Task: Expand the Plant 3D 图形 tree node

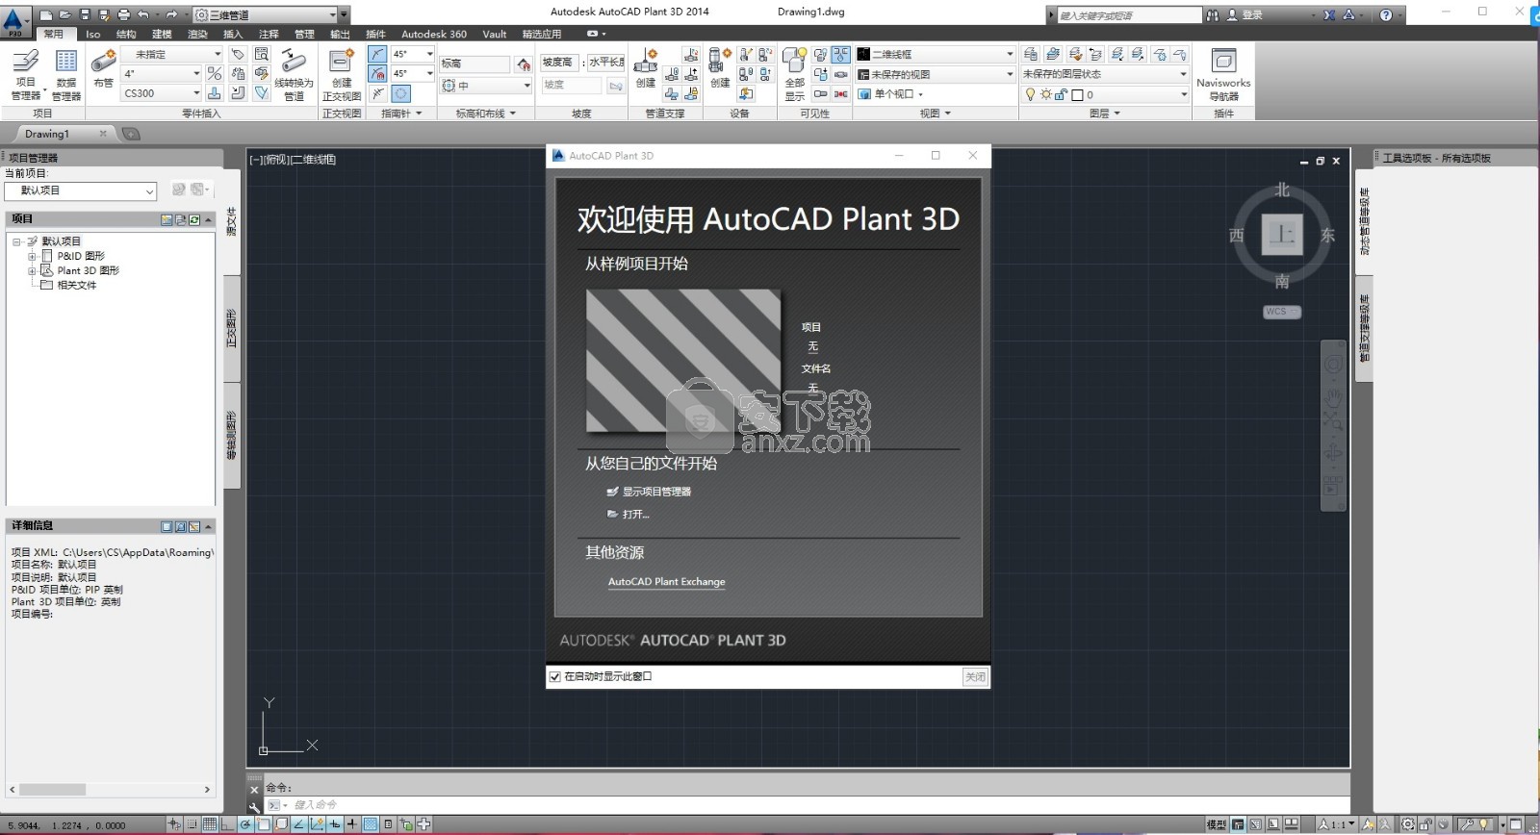Action: click(32, 271)
